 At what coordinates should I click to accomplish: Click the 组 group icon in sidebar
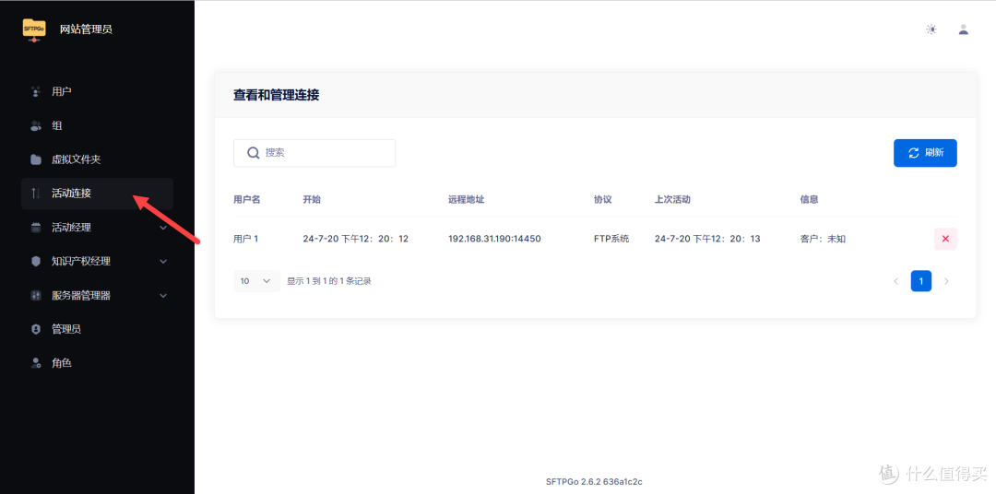36,125
